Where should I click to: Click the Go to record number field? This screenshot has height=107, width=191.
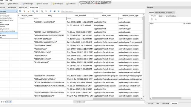click(x=114, y=102)
